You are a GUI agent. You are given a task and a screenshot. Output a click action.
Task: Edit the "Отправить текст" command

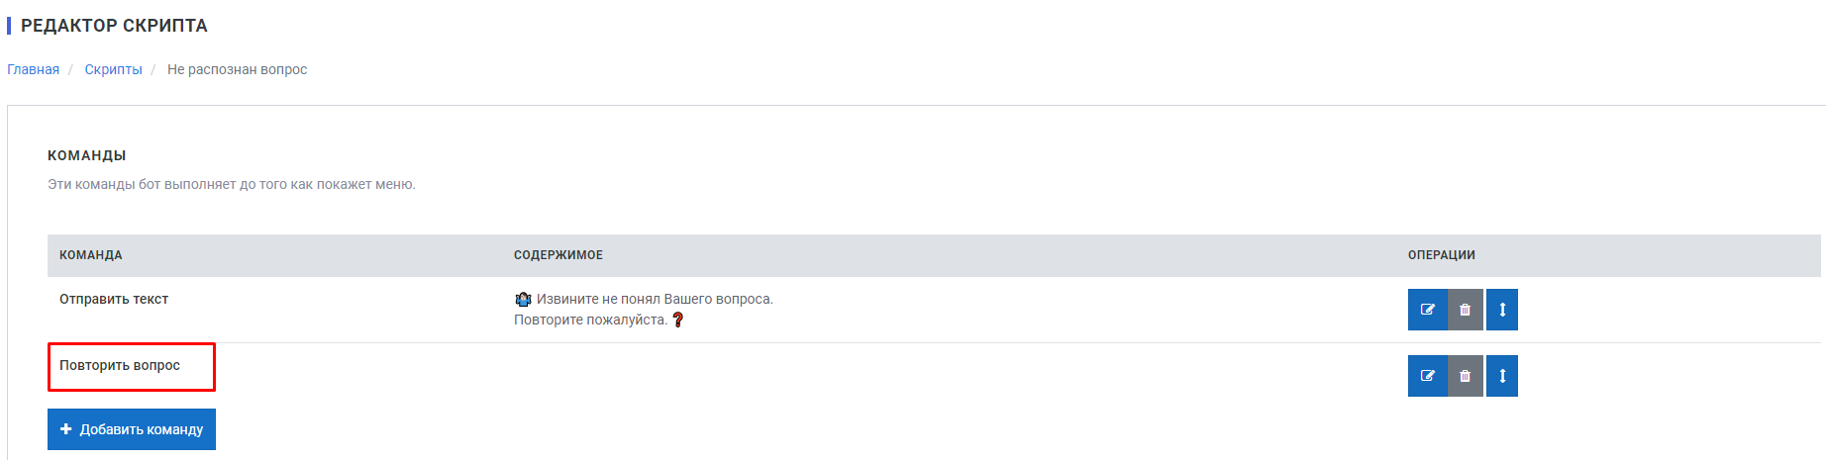[1427, 310]
